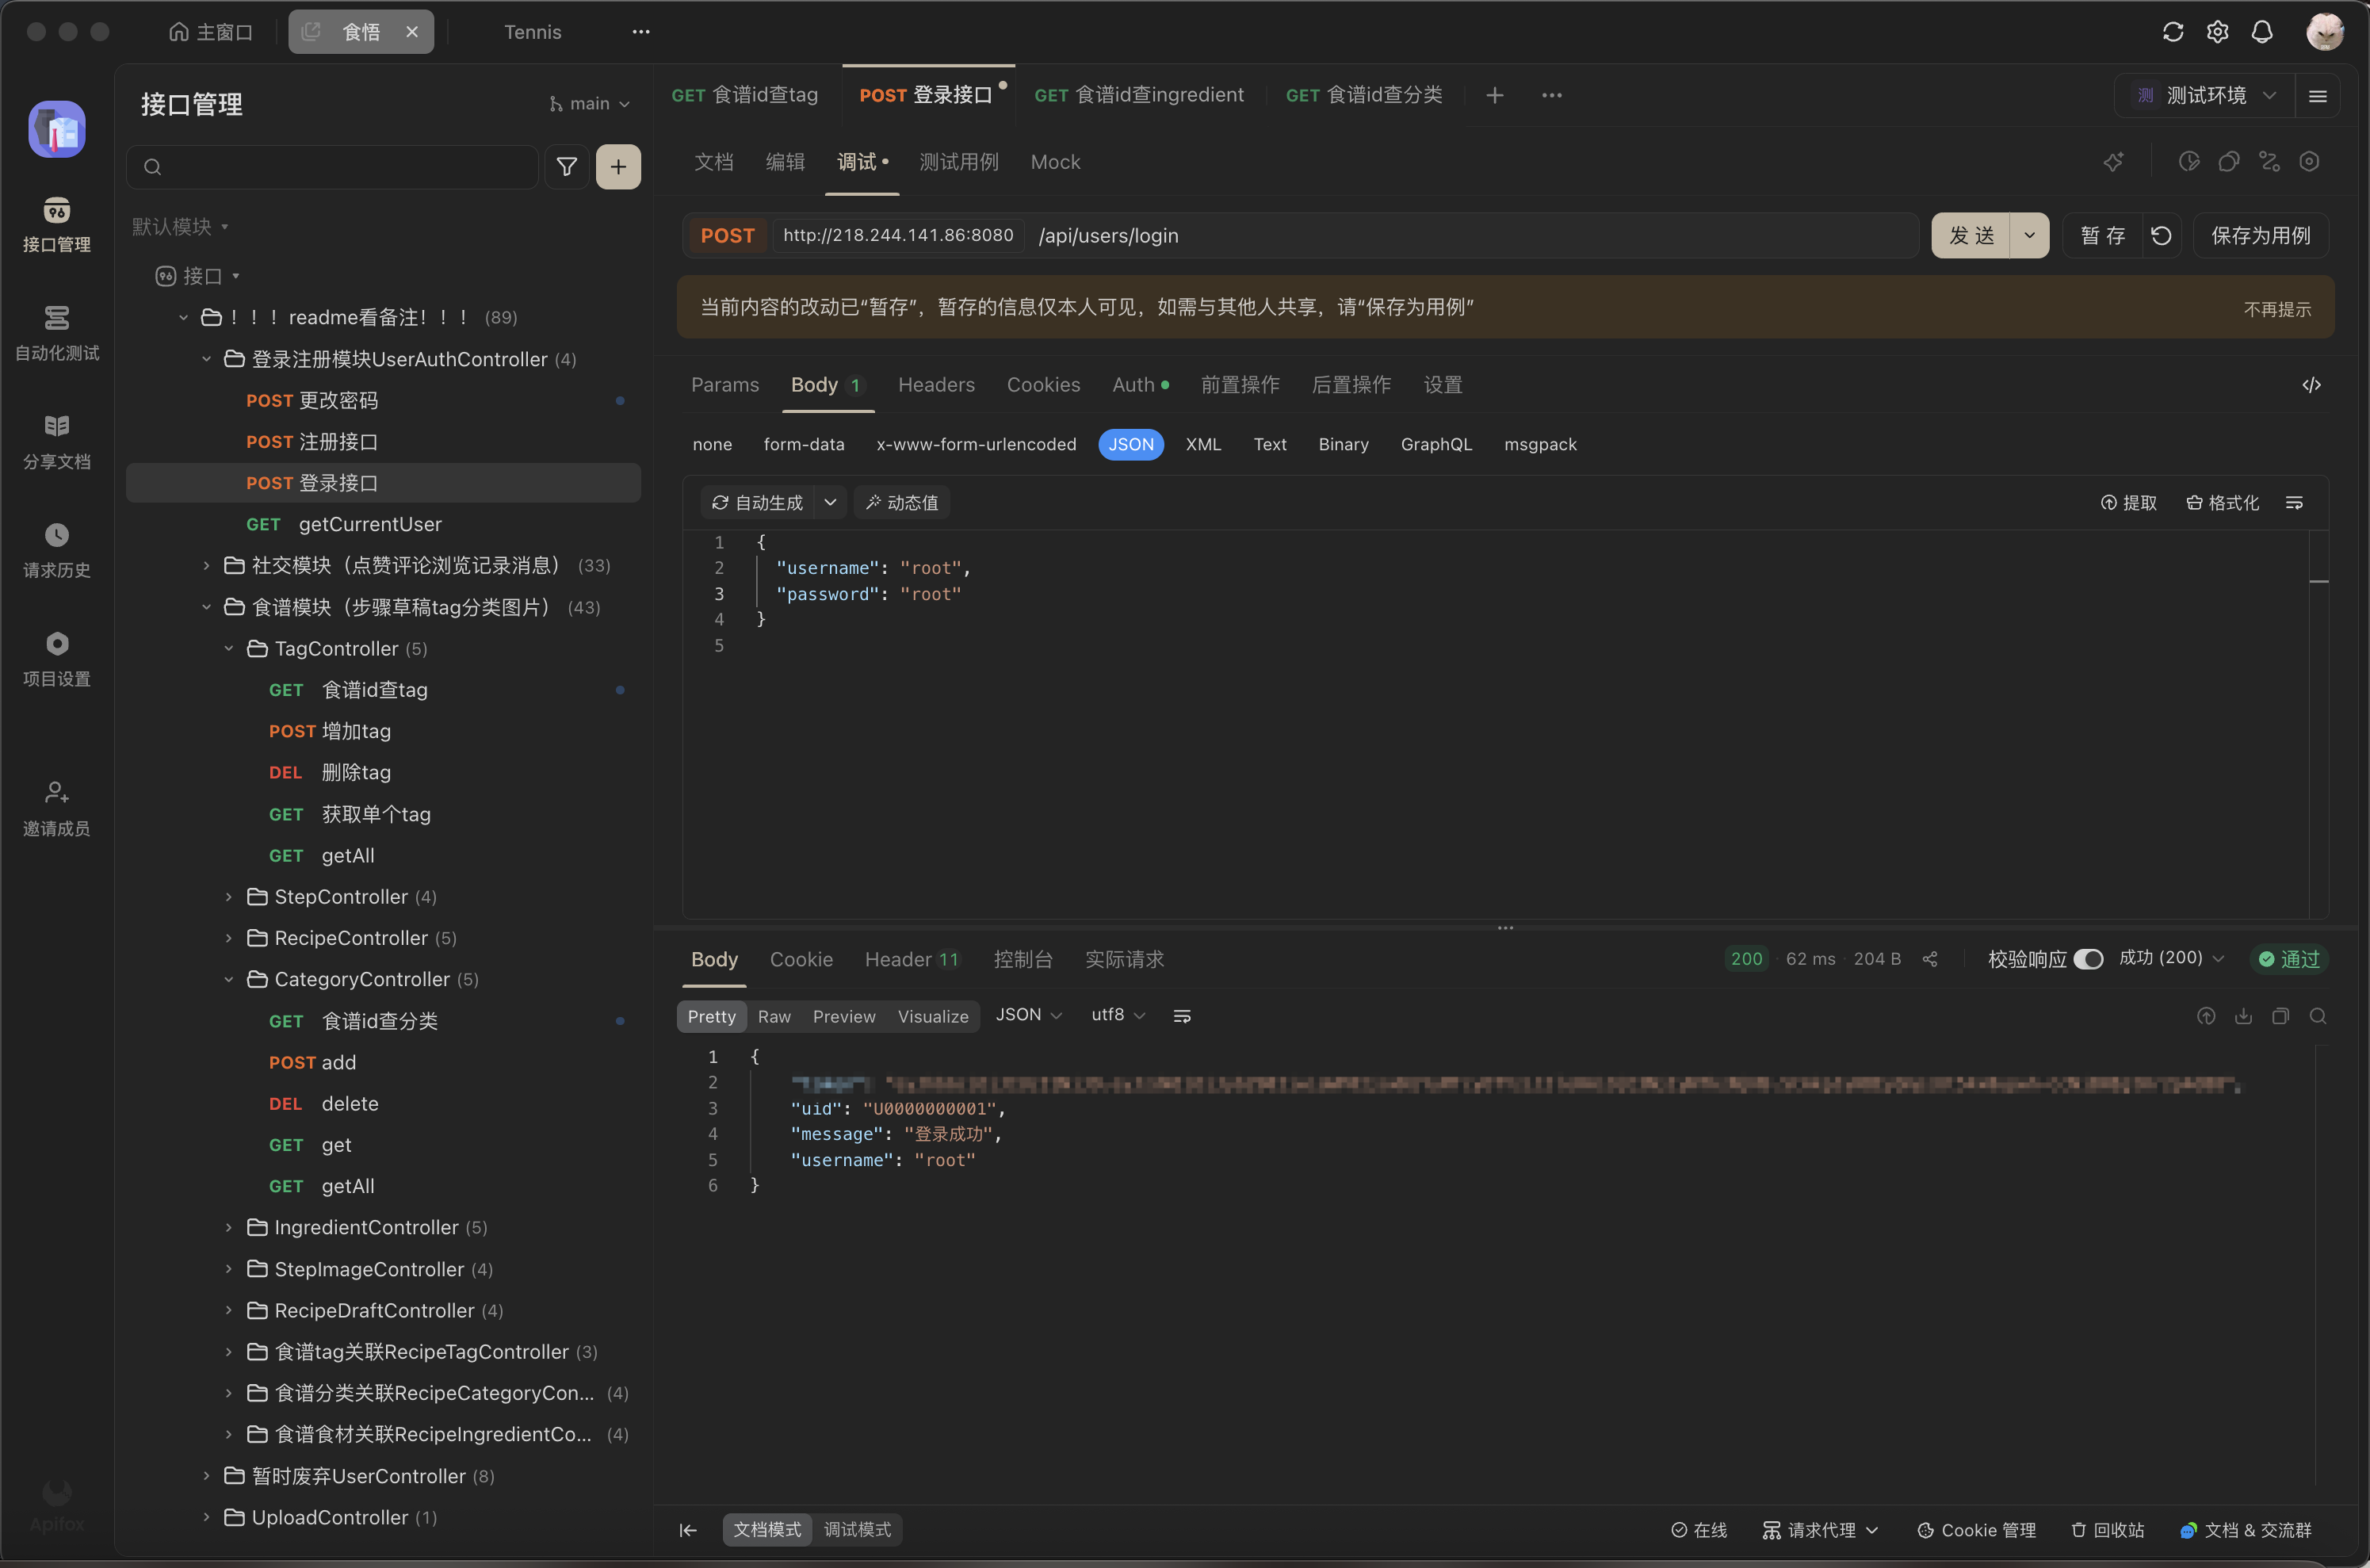Open the generate code icon
The height and width of the screenshot is (1568, 2370).
2311,385
